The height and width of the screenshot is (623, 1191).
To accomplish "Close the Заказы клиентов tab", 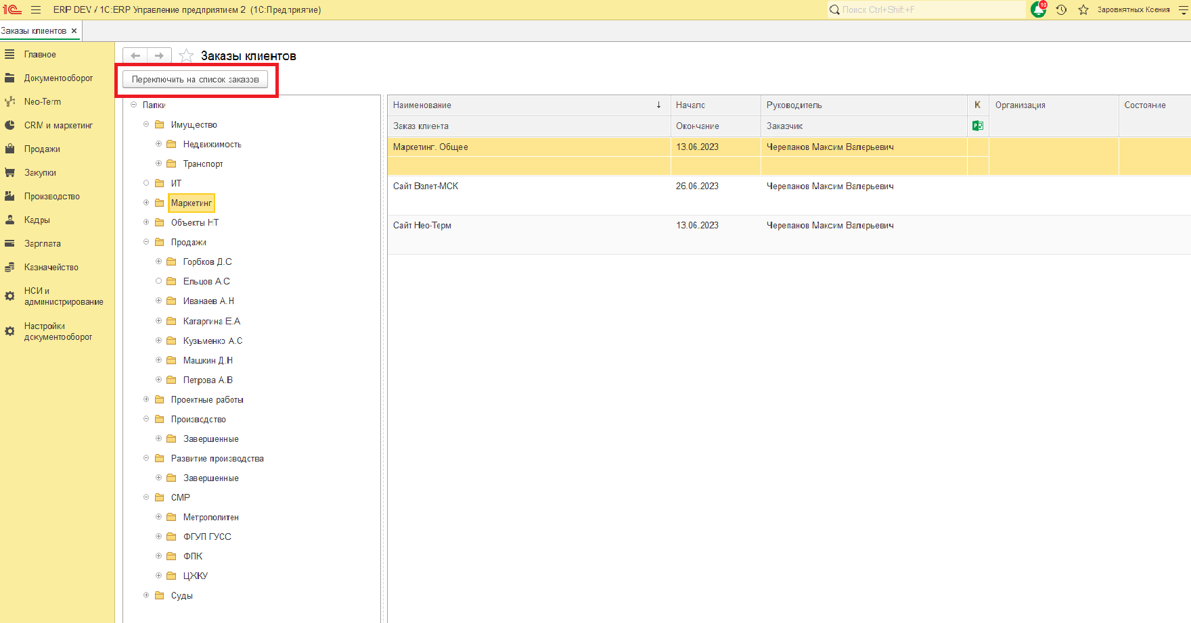I will point(74,30).
